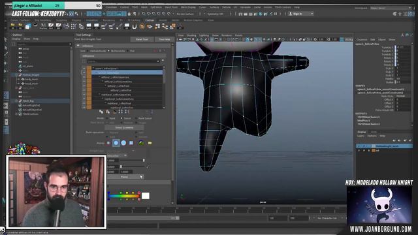Click the Tool Help button
Viewport: 418px width, 235px height.
165,39
